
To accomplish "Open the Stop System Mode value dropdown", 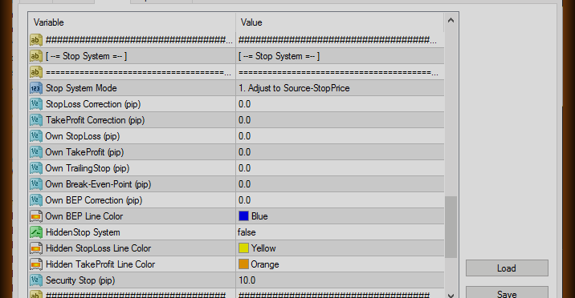I will [340, 88].
